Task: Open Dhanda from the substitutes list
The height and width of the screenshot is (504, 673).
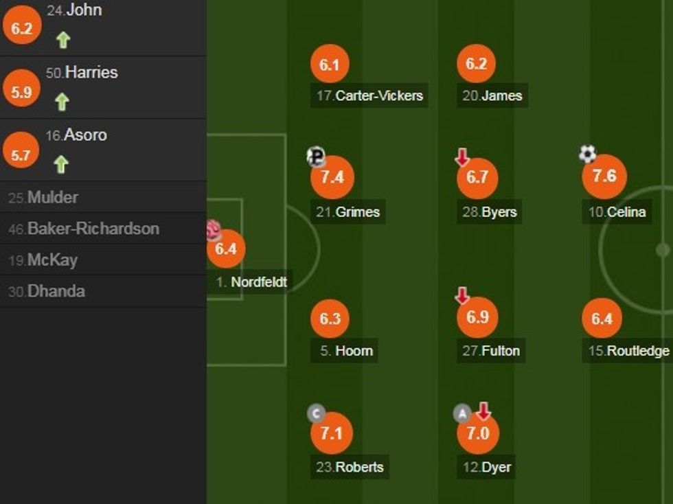Action: click(47, 291)
